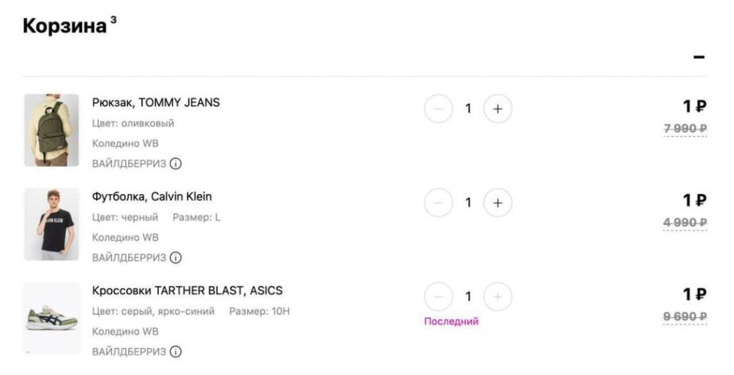
Task: Increase quantity of ASICS sneakers
Action: point(498,296)
